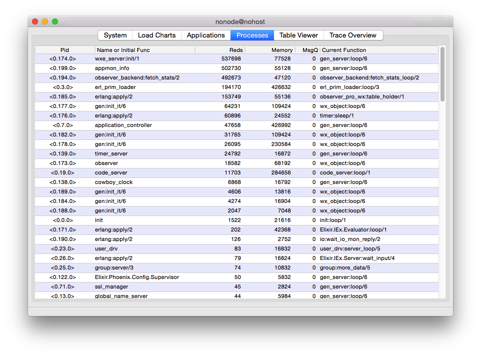Click the process list vertical scrollbar thumb

point(442,74)
